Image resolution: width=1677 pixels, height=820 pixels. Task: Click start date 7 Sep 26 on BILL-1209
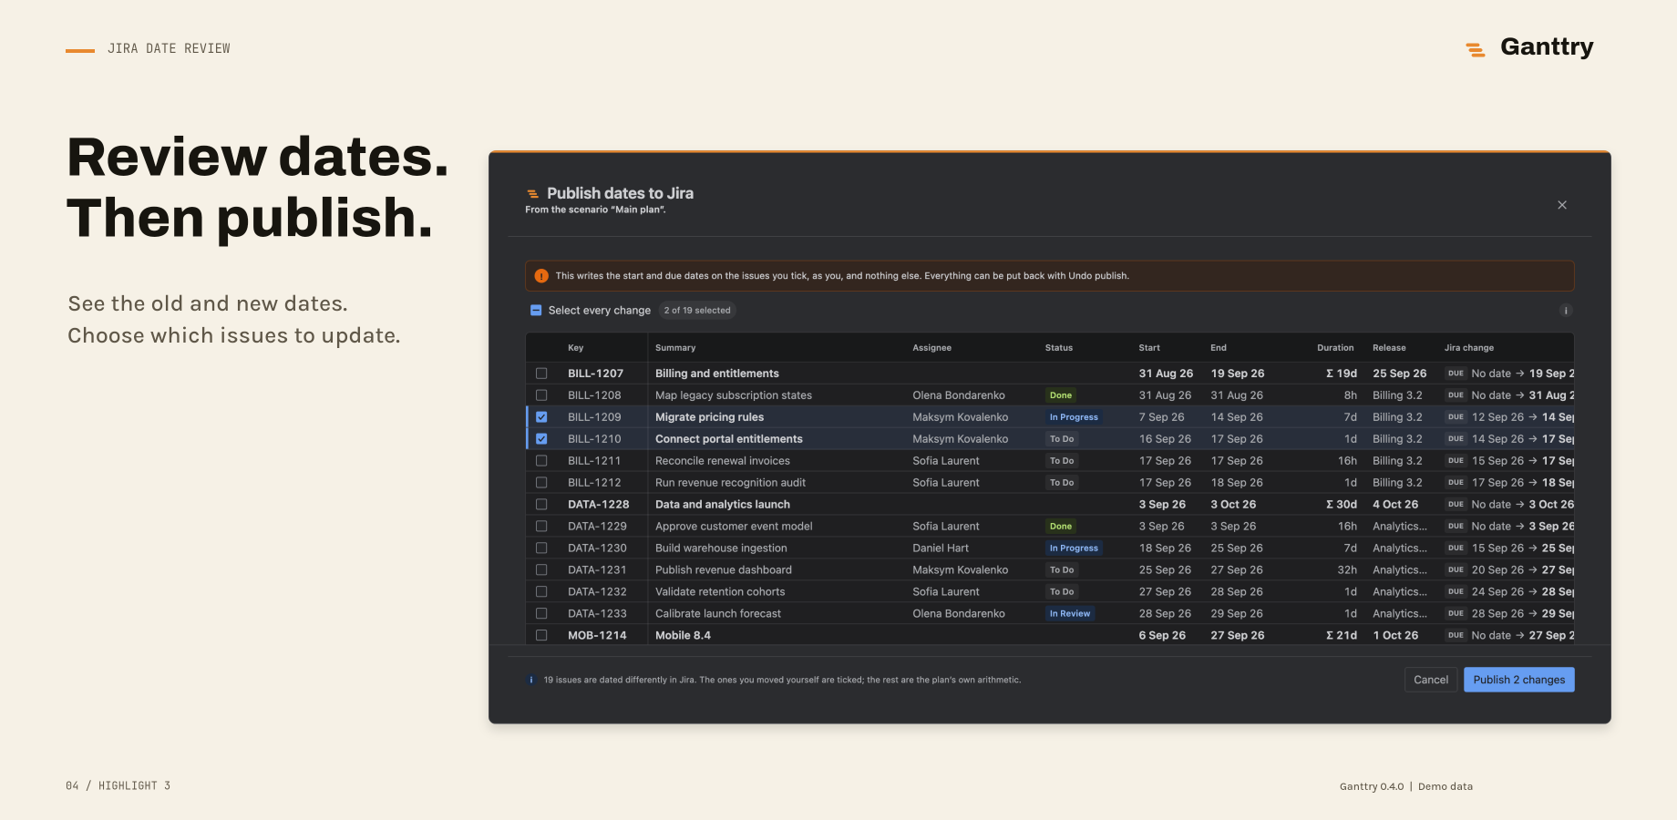[x=1161, y=417]
